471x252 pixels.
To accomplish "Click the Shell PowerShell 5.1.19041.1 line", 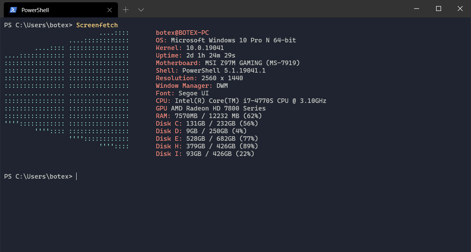I will tap(211, 71).
